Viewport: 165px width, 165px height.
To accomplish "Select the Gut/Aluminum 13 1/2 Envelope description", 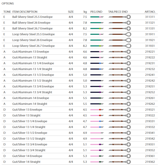I will point(33,75).
